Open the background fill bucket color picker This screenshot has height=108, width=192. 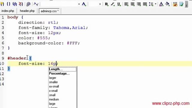[x=167, y=4]
